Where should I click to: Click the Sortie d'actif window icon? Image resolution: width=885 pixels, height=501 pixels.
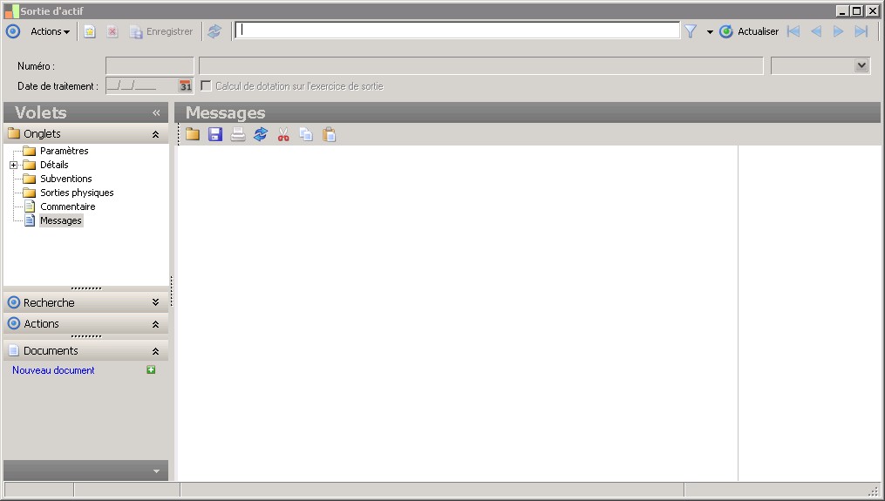point(11,10)
